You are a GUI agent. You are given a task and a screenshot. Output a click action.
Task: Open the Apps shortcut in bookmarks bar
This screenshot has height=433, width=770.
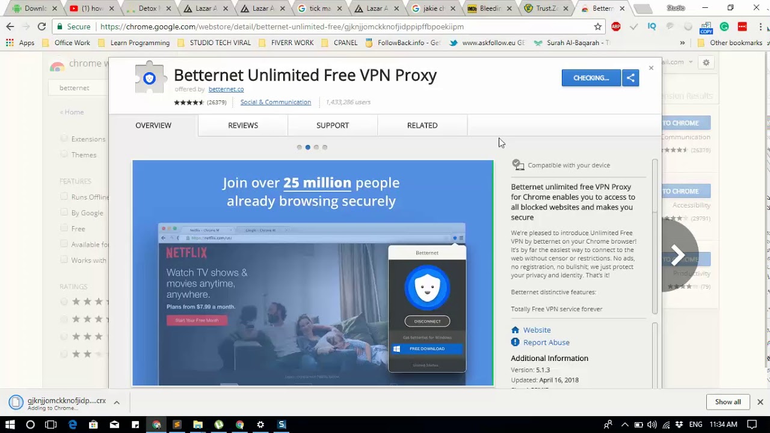(20, 43)
